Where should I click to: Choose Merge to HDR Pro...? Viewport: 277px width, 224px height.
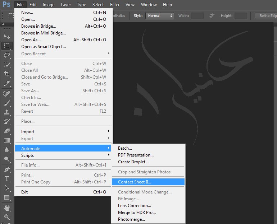148,213
